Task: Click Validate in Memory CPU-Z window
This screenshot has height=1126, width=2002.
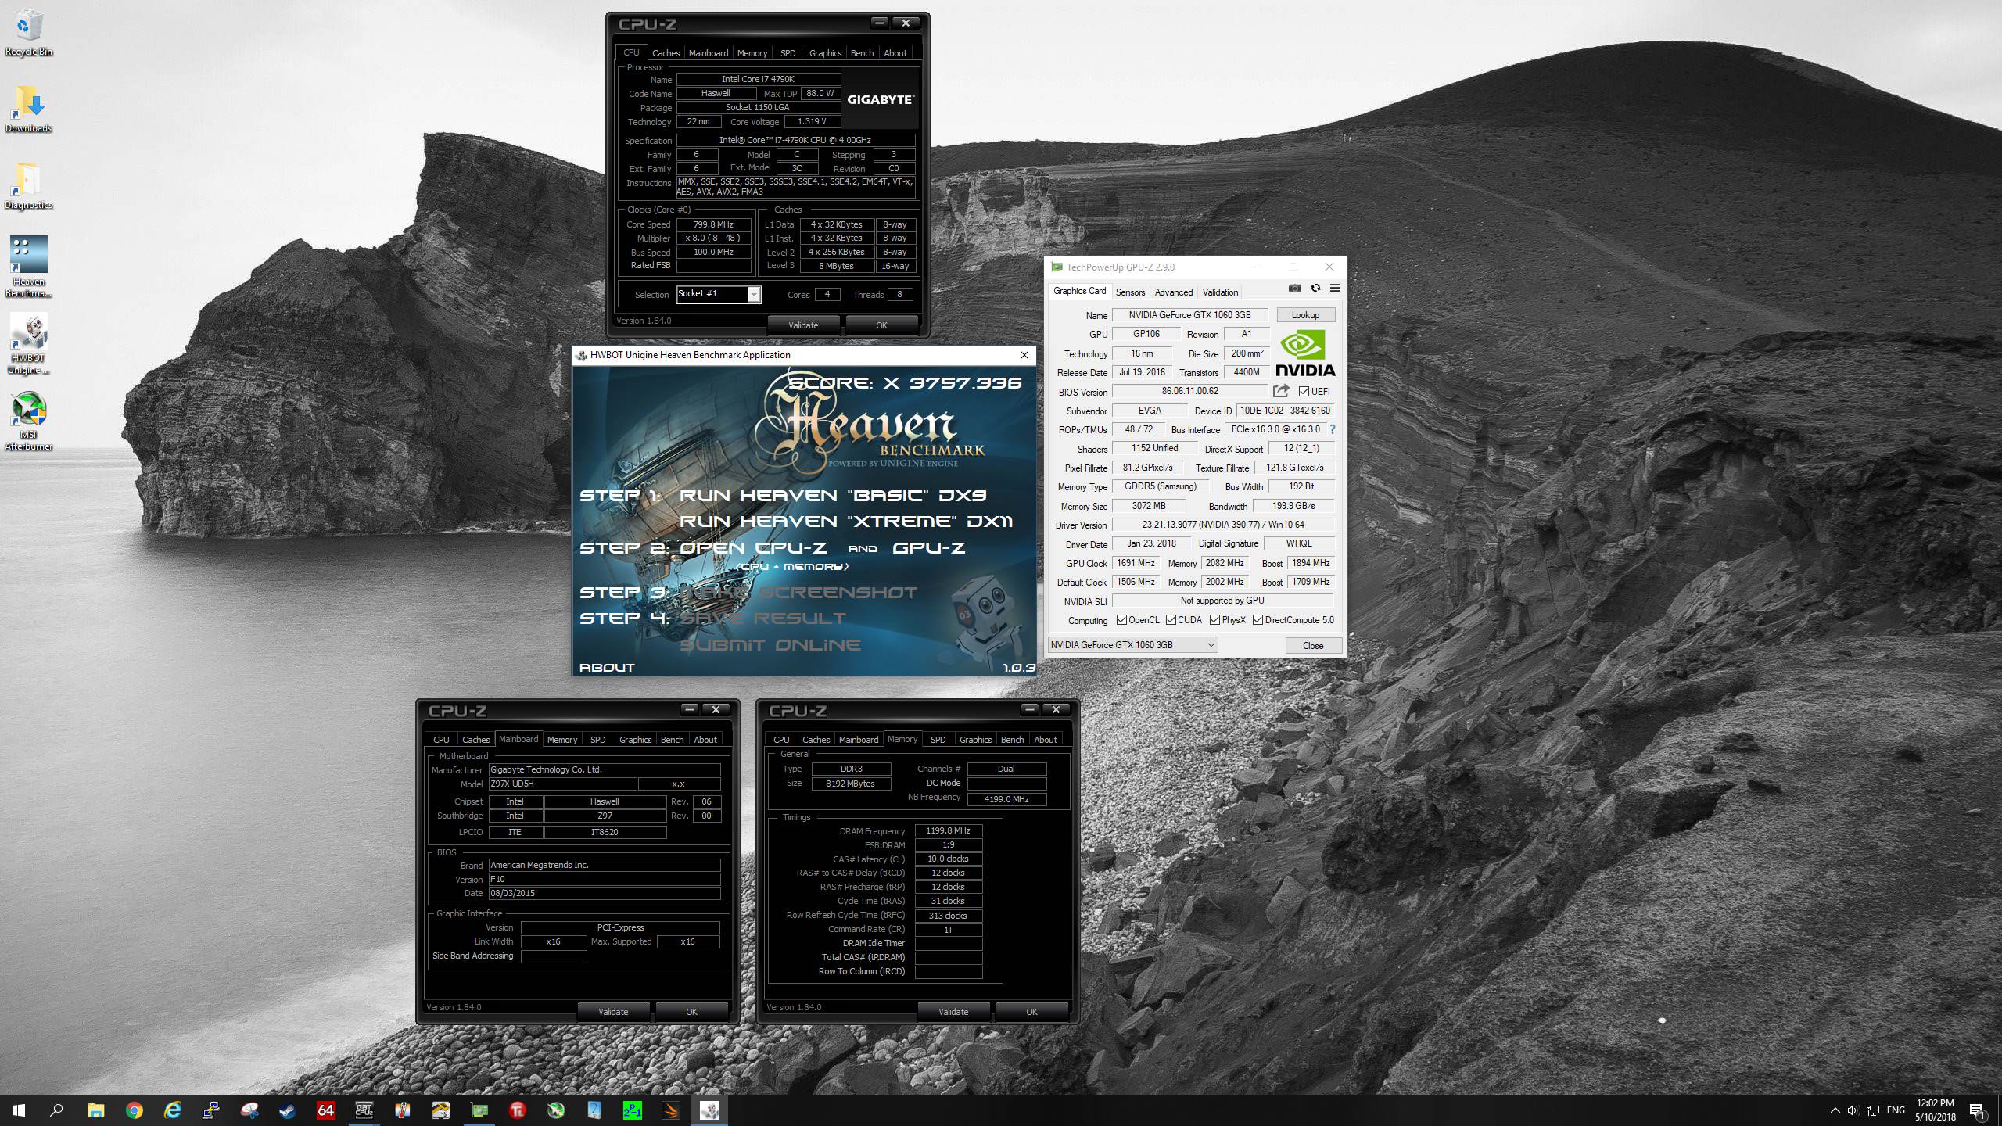Action: [953, 1012]
